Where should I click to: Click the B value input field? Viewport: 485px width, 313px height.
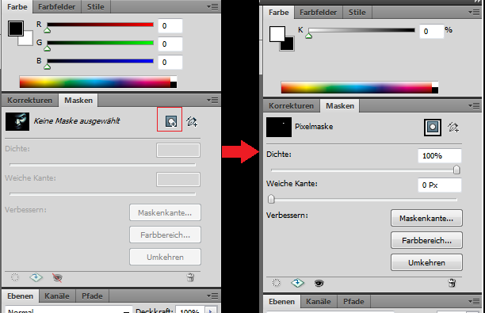point(170,62)
